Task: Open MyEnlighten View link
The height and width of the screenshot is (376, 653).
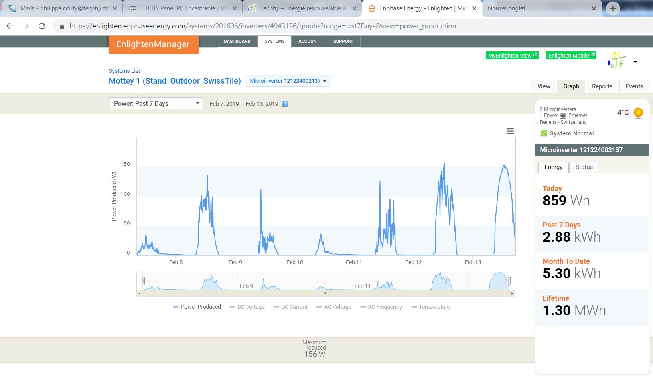Action: (x=512, y=56)
